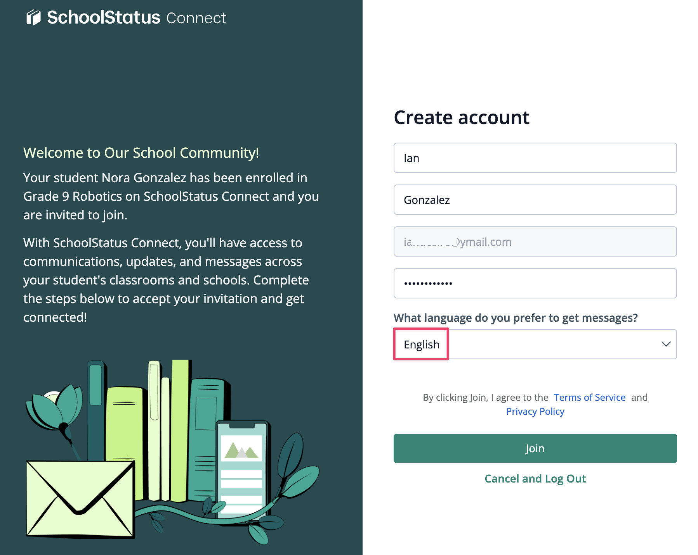Click the SchoolStatus Connect wordmark
The width and height of the screenshot is (698, 555).
(x=137, y=18)
